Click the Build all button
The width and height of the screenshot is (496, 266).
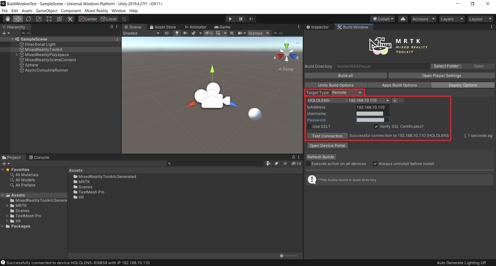pyautogui.click(x=346, y=76)
